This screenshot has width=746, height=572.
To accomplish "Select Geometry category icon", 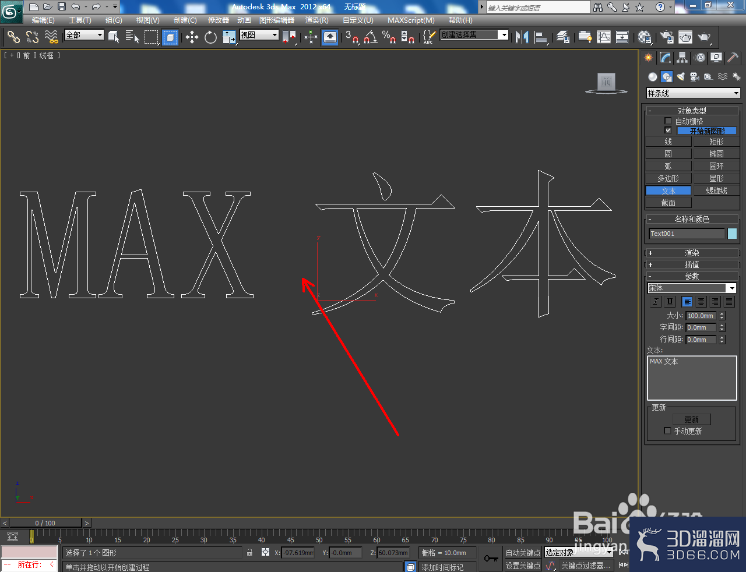I will 653,77.
